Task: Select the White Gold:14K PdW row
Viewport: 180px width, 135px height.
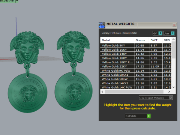Action: (136, 87)
